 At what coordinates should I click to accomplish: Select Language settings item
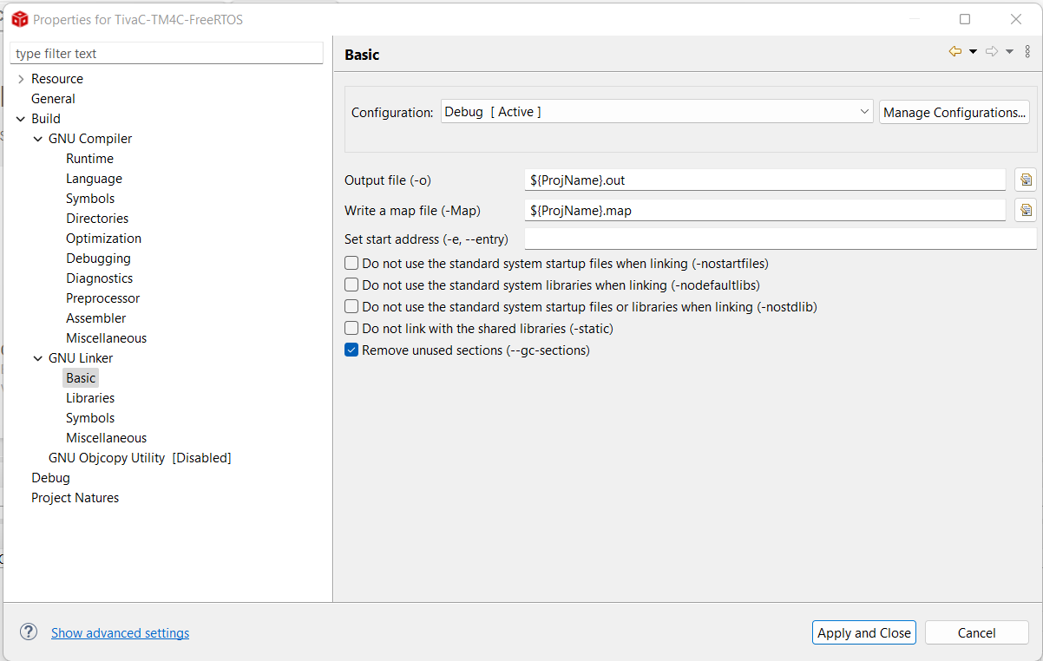94,179
